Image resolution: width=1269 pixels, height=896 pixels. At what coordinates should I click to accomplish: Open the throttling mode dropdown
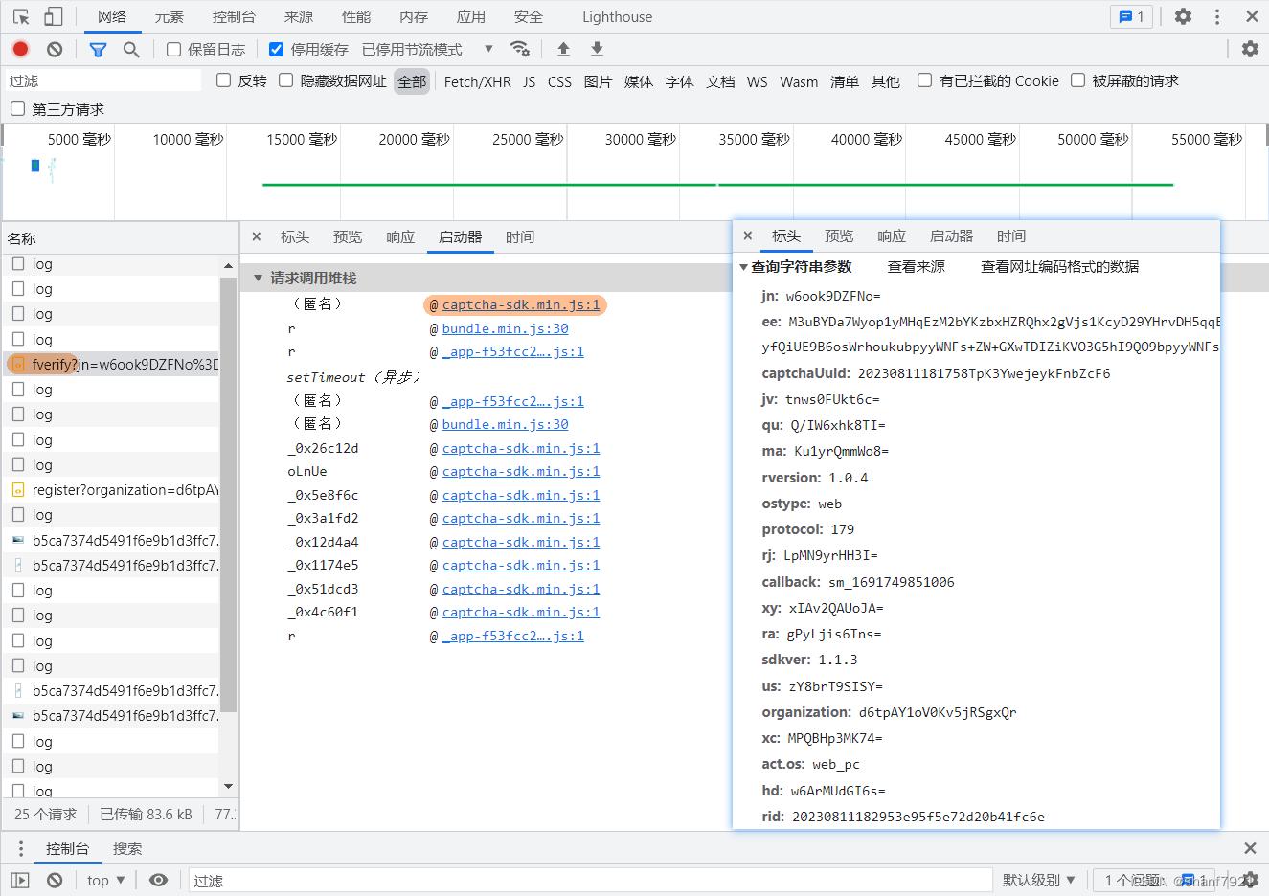point(427,49)
